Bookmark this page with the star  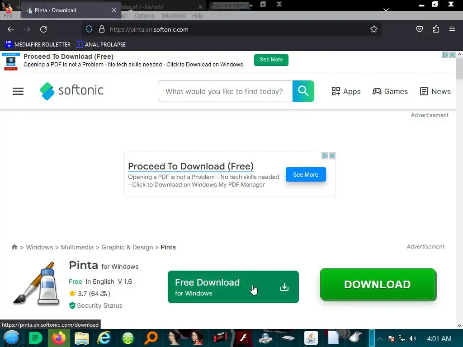point(374,29)
